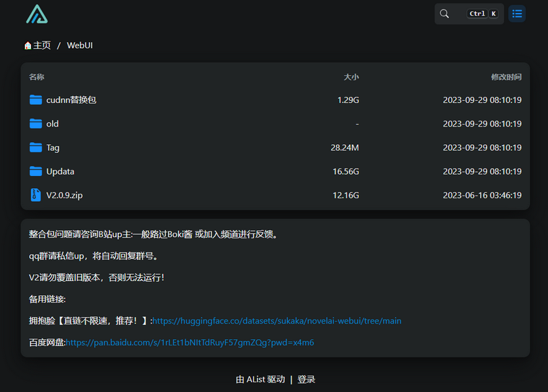Click the Tag folder icon
Viewport: 548px width, 392px height.
pyautogui.click(x=36, y=148)
